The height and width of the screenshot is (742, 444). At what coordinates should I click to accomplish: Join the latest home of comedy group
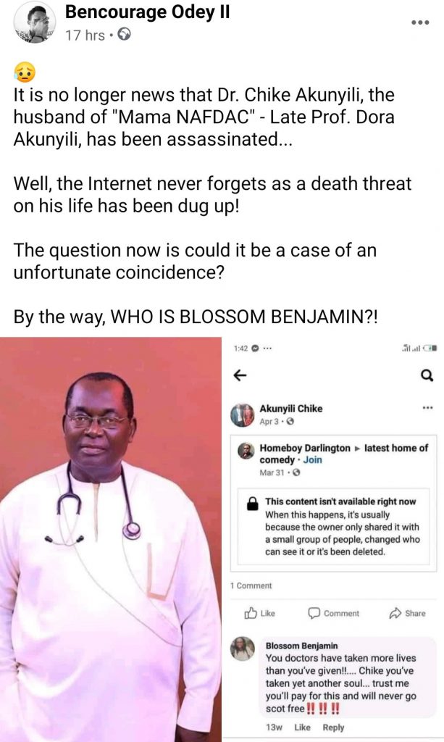(313, 460)
